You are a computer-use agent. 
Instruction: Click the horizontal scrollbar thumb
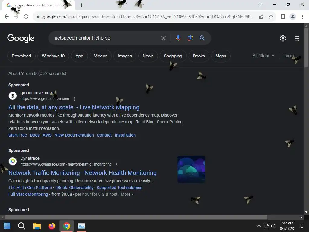[136, 217]
